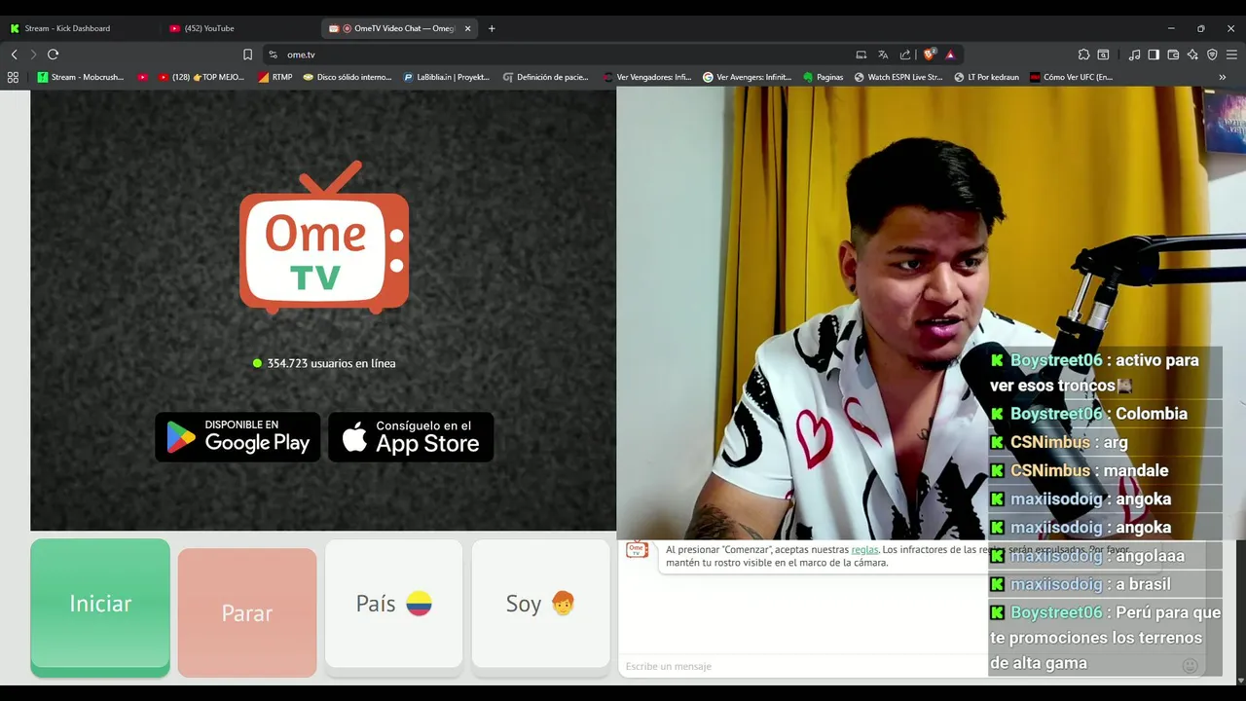
Task: Go forward to the next page
Action: coord(33,55)
